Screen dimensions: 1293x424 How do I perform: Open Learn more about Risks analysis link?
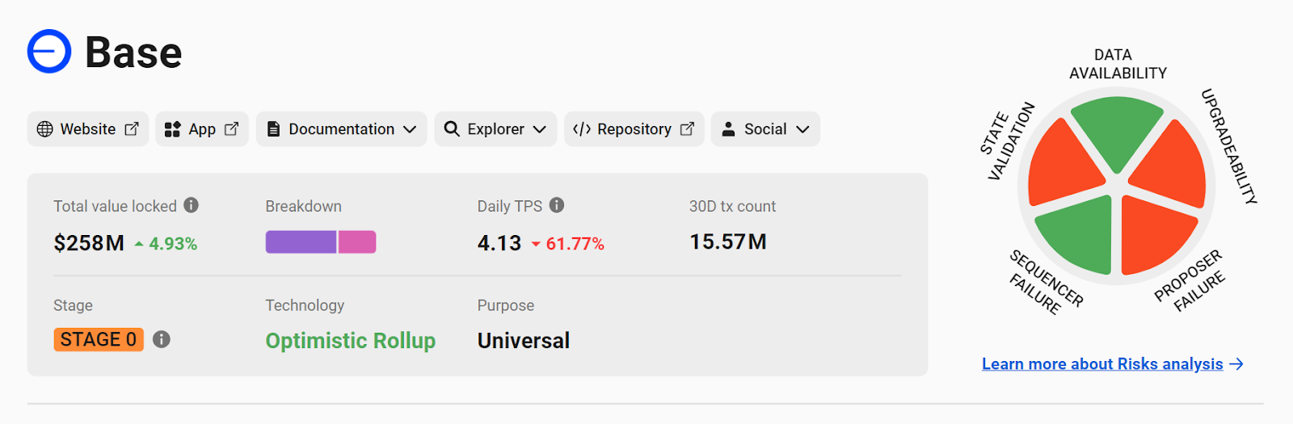click(1113, 364)
